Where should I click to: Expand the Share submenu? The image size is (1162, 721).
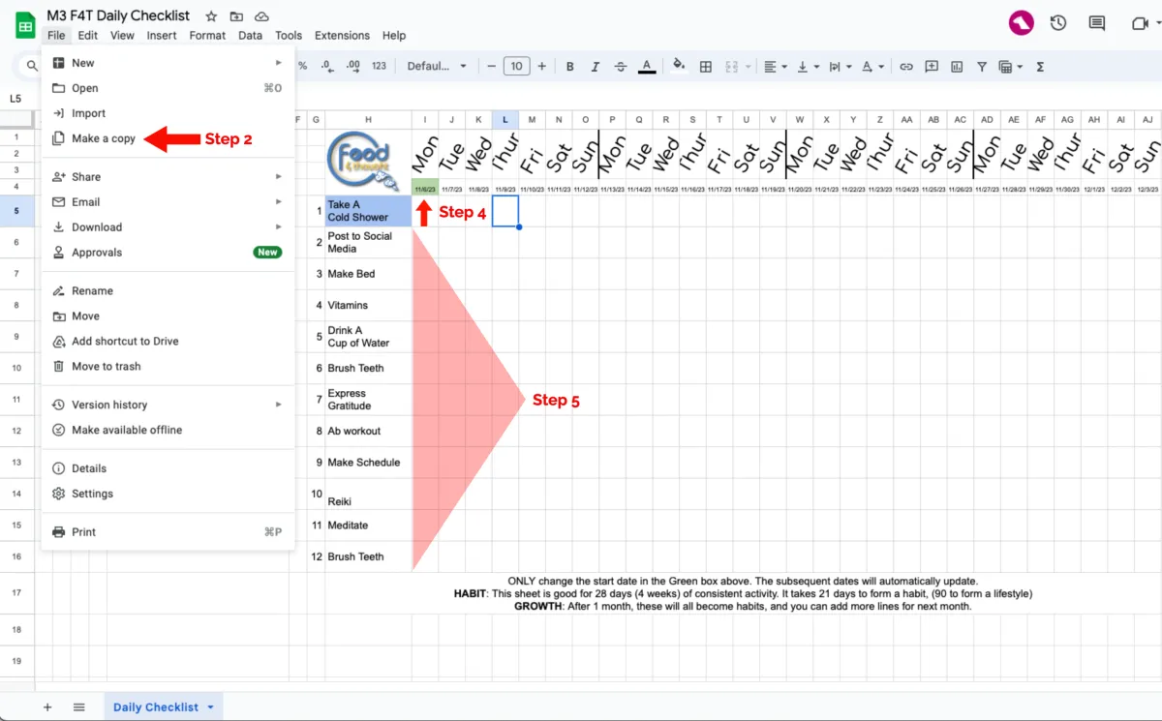pos(168,177)
